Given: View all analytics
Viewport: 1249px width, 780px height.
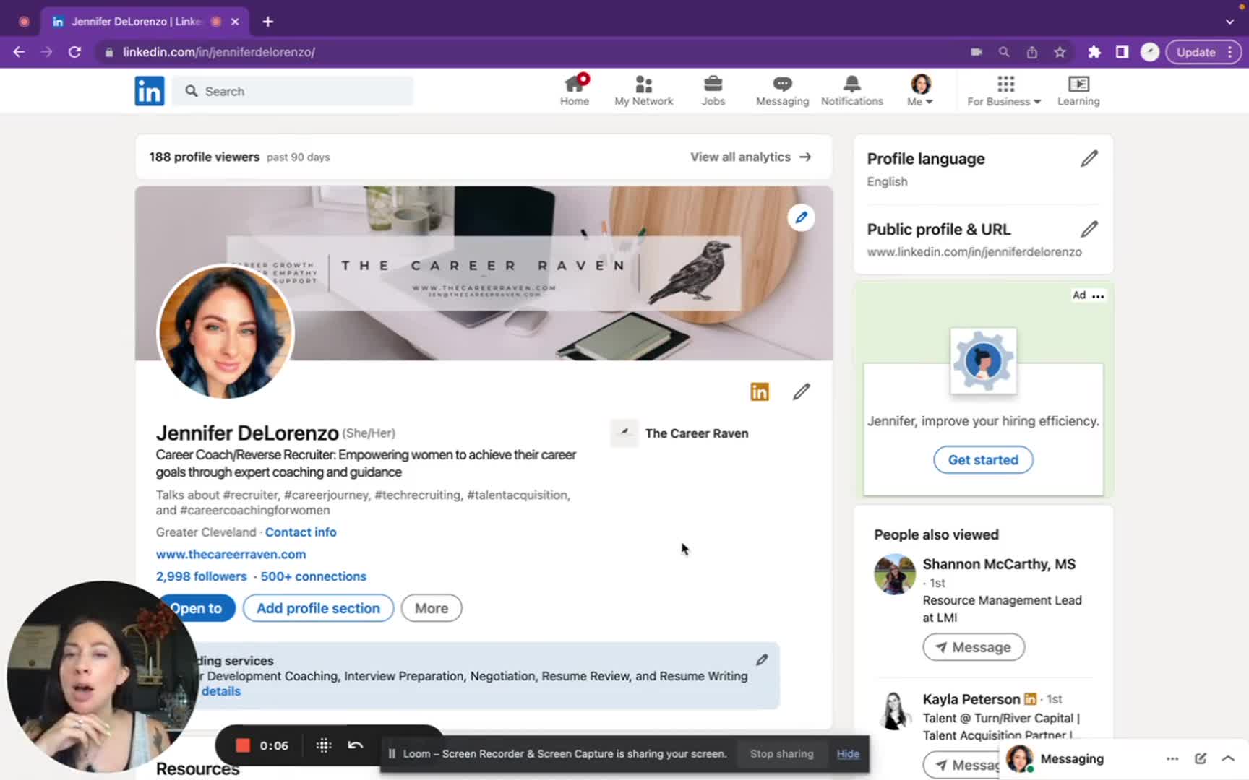Looking at the screenshot, I should (750, 157).
